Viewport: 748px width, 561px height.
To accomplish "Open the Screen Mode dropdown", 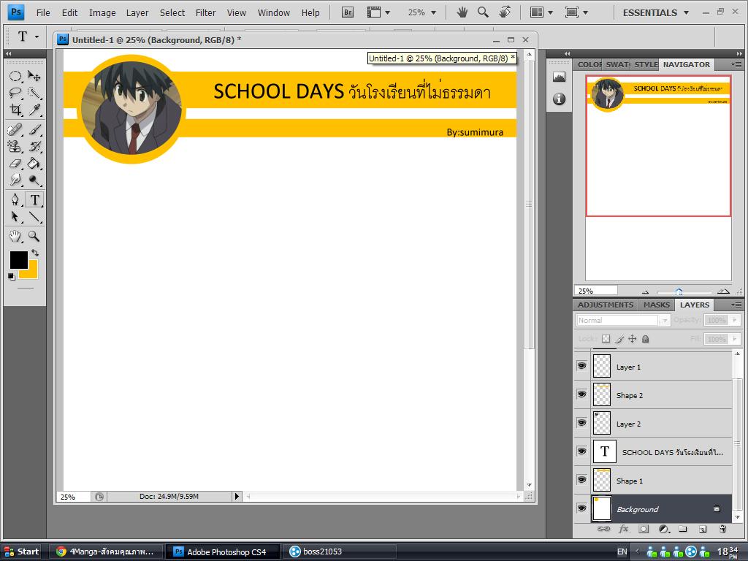I will point(576,12).
